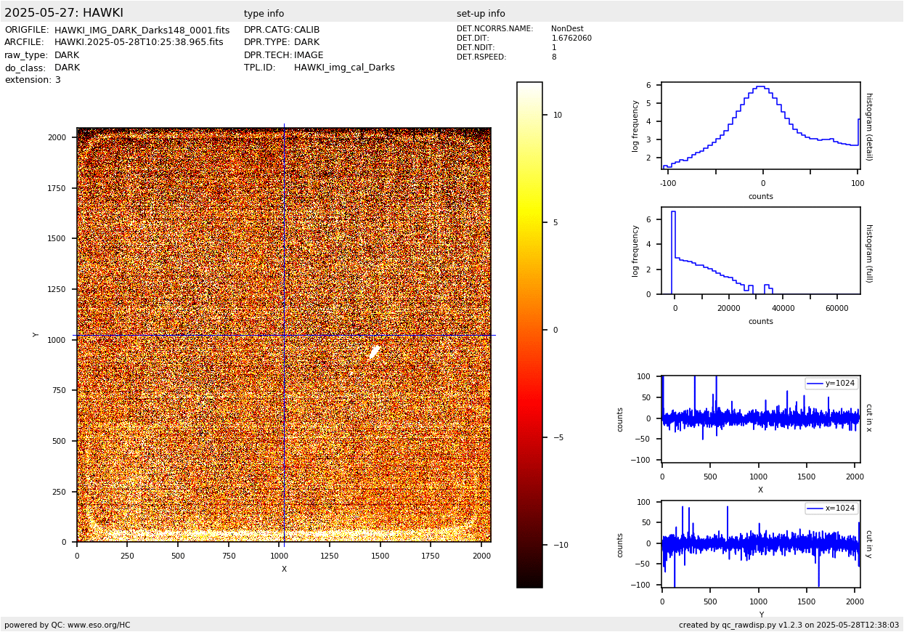Select the DET.NCORRS.NAME value NonDest
The width and height of the screenshot is (904, 632).
(567, 29)
